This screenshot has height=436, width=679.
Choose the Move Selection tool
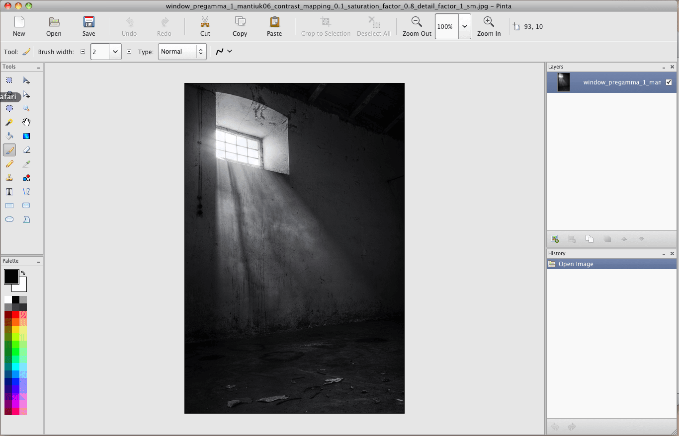pyautogui.click(x=26, y=94)
